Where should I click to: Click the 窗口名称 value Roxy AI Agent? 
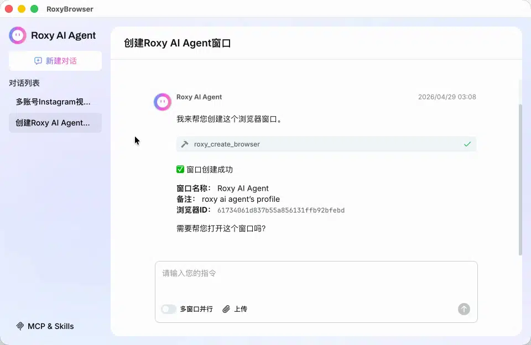pos(243,188)
